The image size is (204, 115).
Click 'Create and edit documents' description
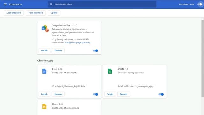click(64, 73)
